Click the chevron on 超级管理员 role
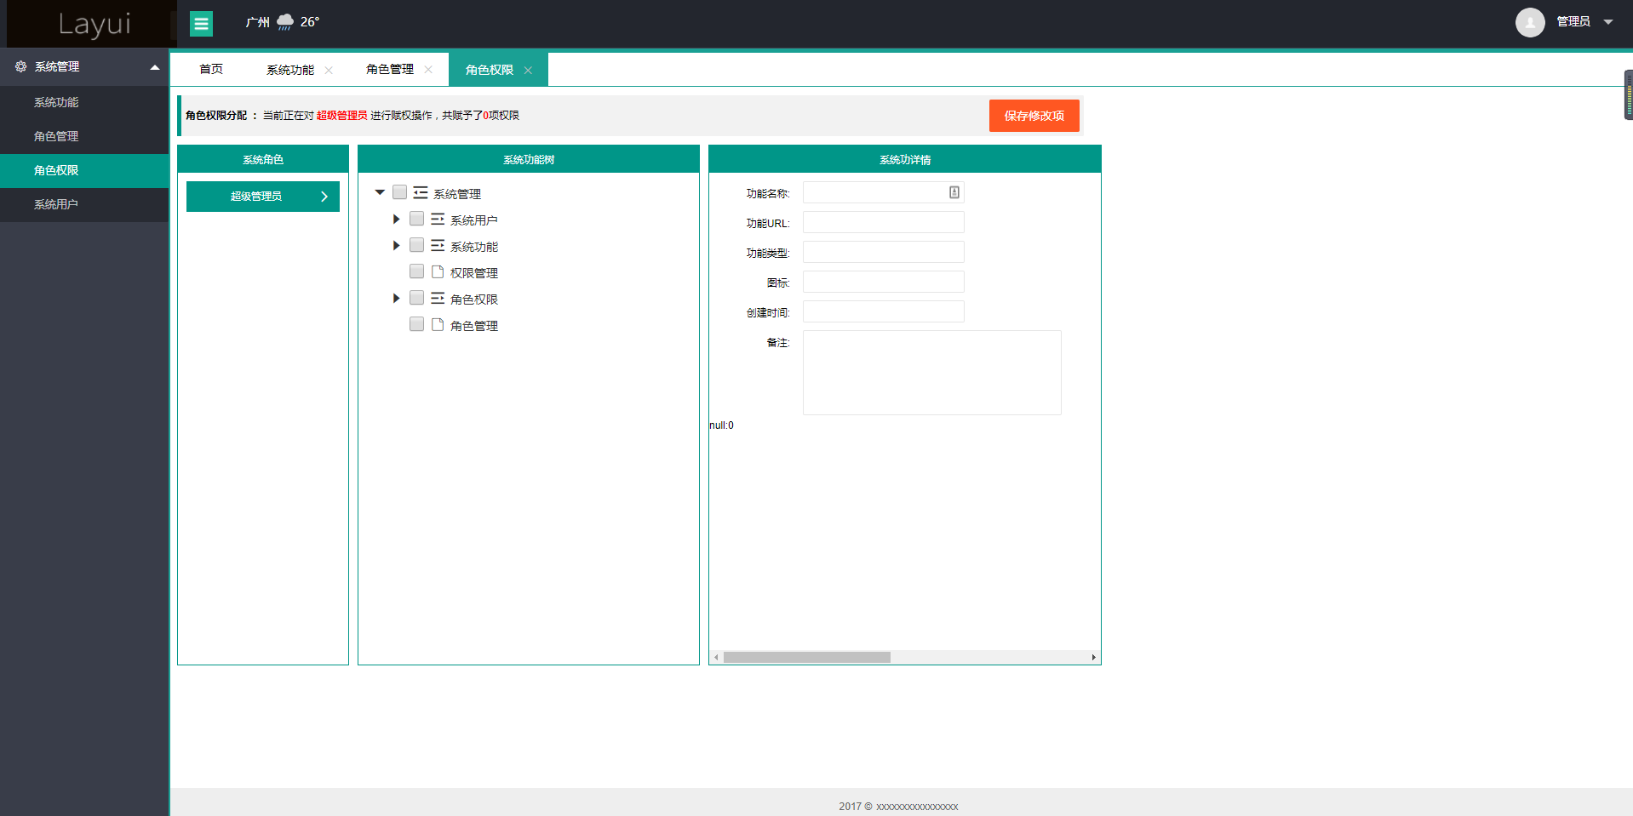1633x816 pixels. (324, 197)
